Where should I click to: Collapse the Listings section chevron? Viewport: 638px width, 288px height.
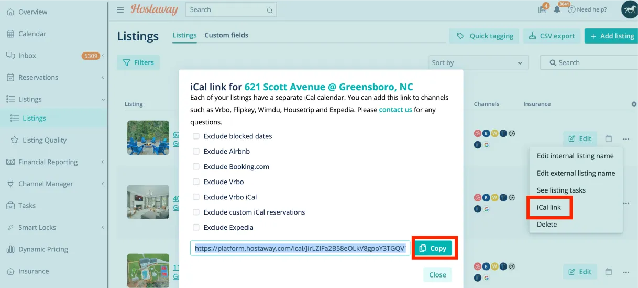click(103, 99)
